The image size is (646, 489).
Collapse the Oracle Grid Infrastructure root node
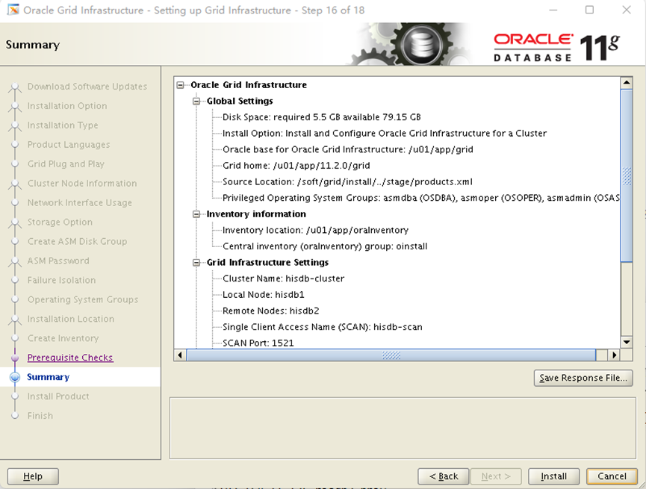click(181, 85)
